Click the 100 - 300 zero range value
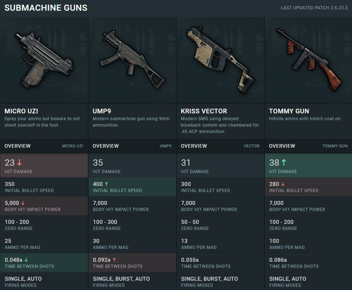Image resolution: width=352 pixels, height=290 pixels. (x=105, y=222)
